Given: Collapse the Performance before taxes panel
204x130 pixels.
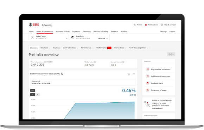Looking at the screenshot, I should click(134, 74).
